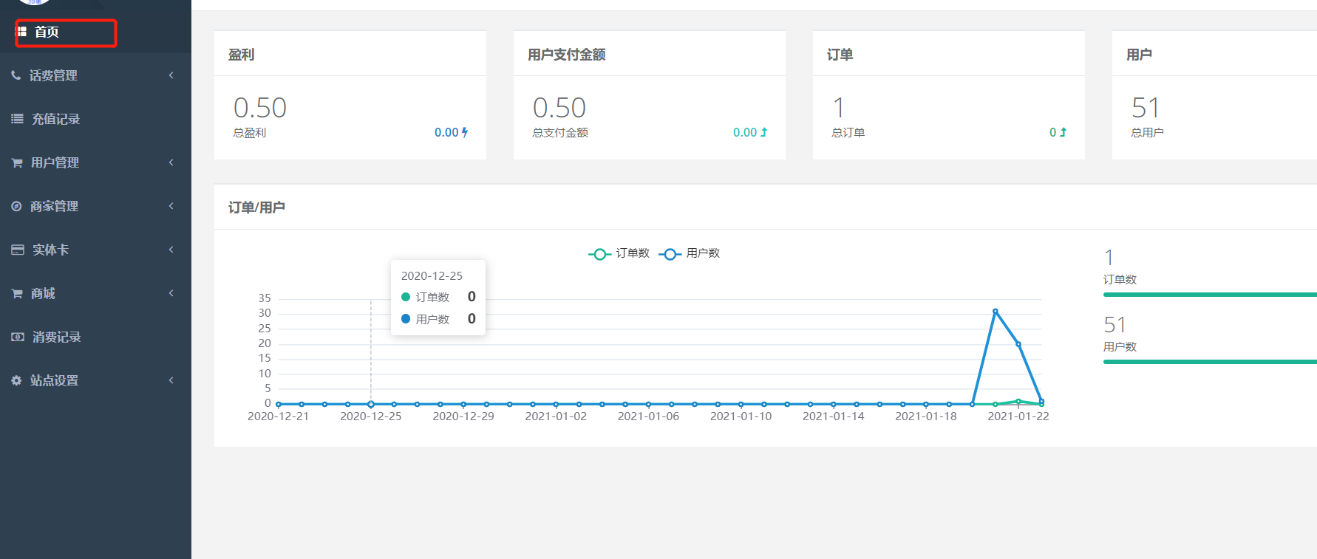Open the 站点设置 menu

click(x=95, y=380)
